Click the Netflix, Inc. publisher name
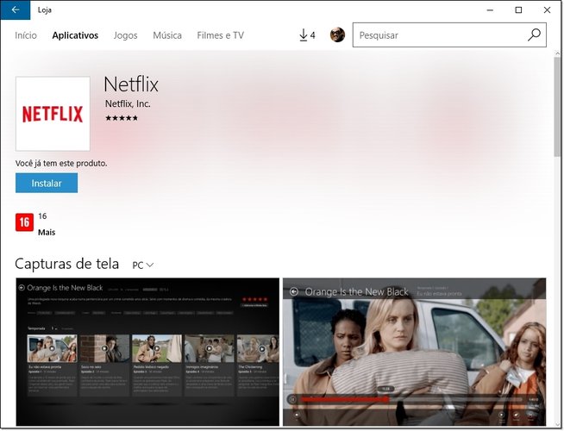The image size is (564, 431). (128, 104)
